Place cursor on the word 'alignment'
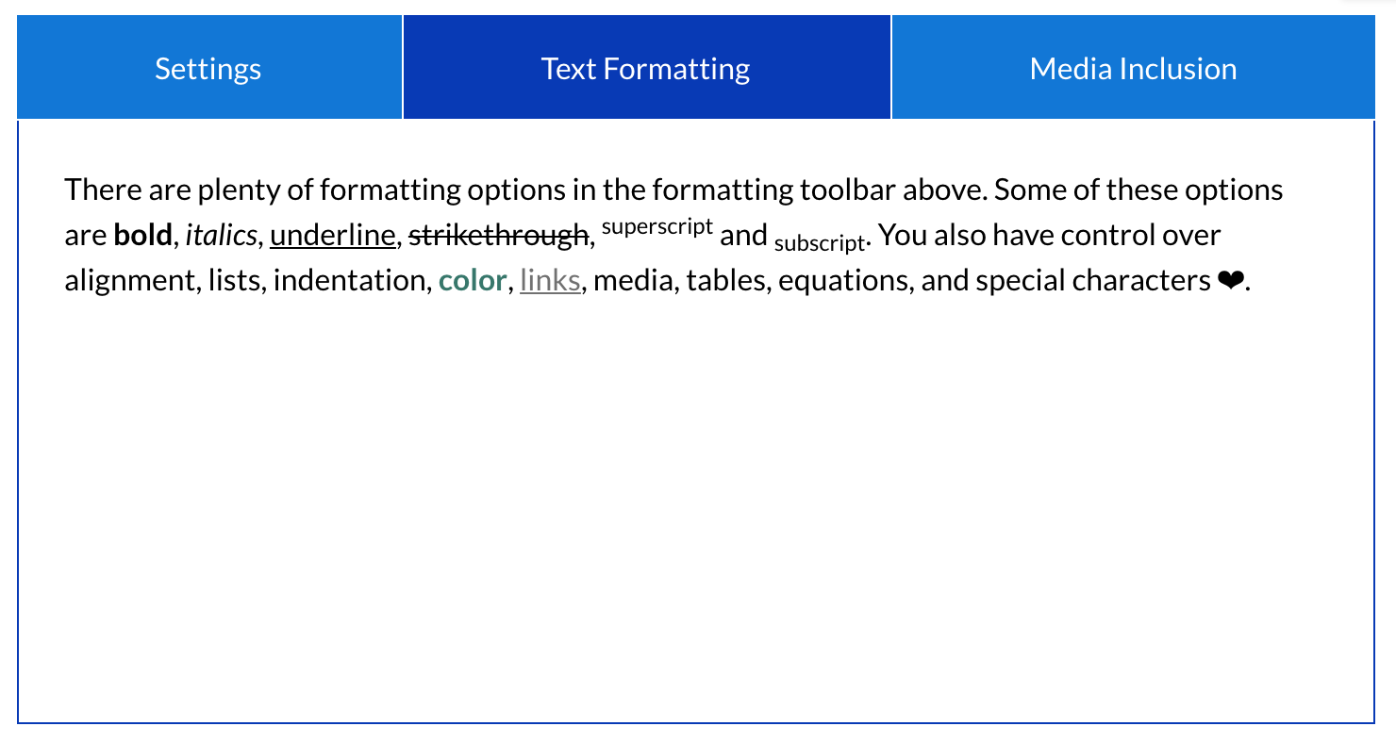 click(x=126, y=280)
